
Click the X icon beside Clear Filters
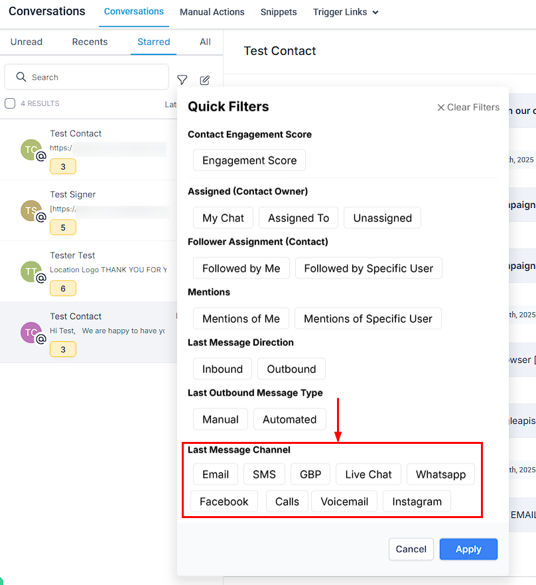[440, 107]
